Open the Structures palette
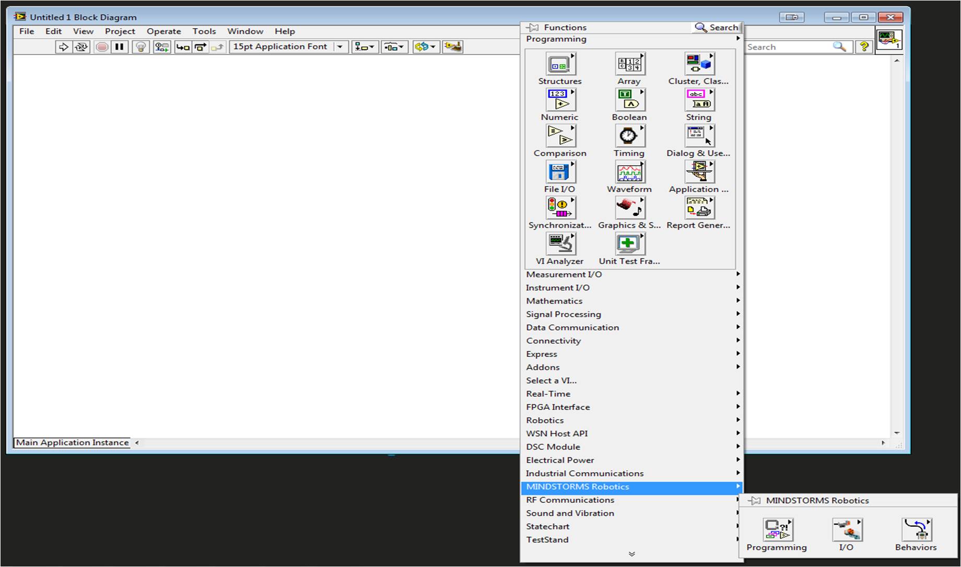Image resolution: width=961 pixels, height=567 pixels. [x=560, y=64]
